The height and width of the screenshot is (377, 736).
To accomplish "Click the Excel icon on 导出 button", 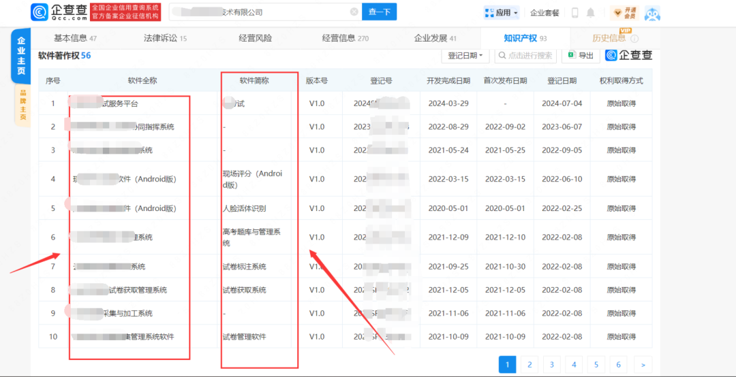I will (x=572, y=55).
